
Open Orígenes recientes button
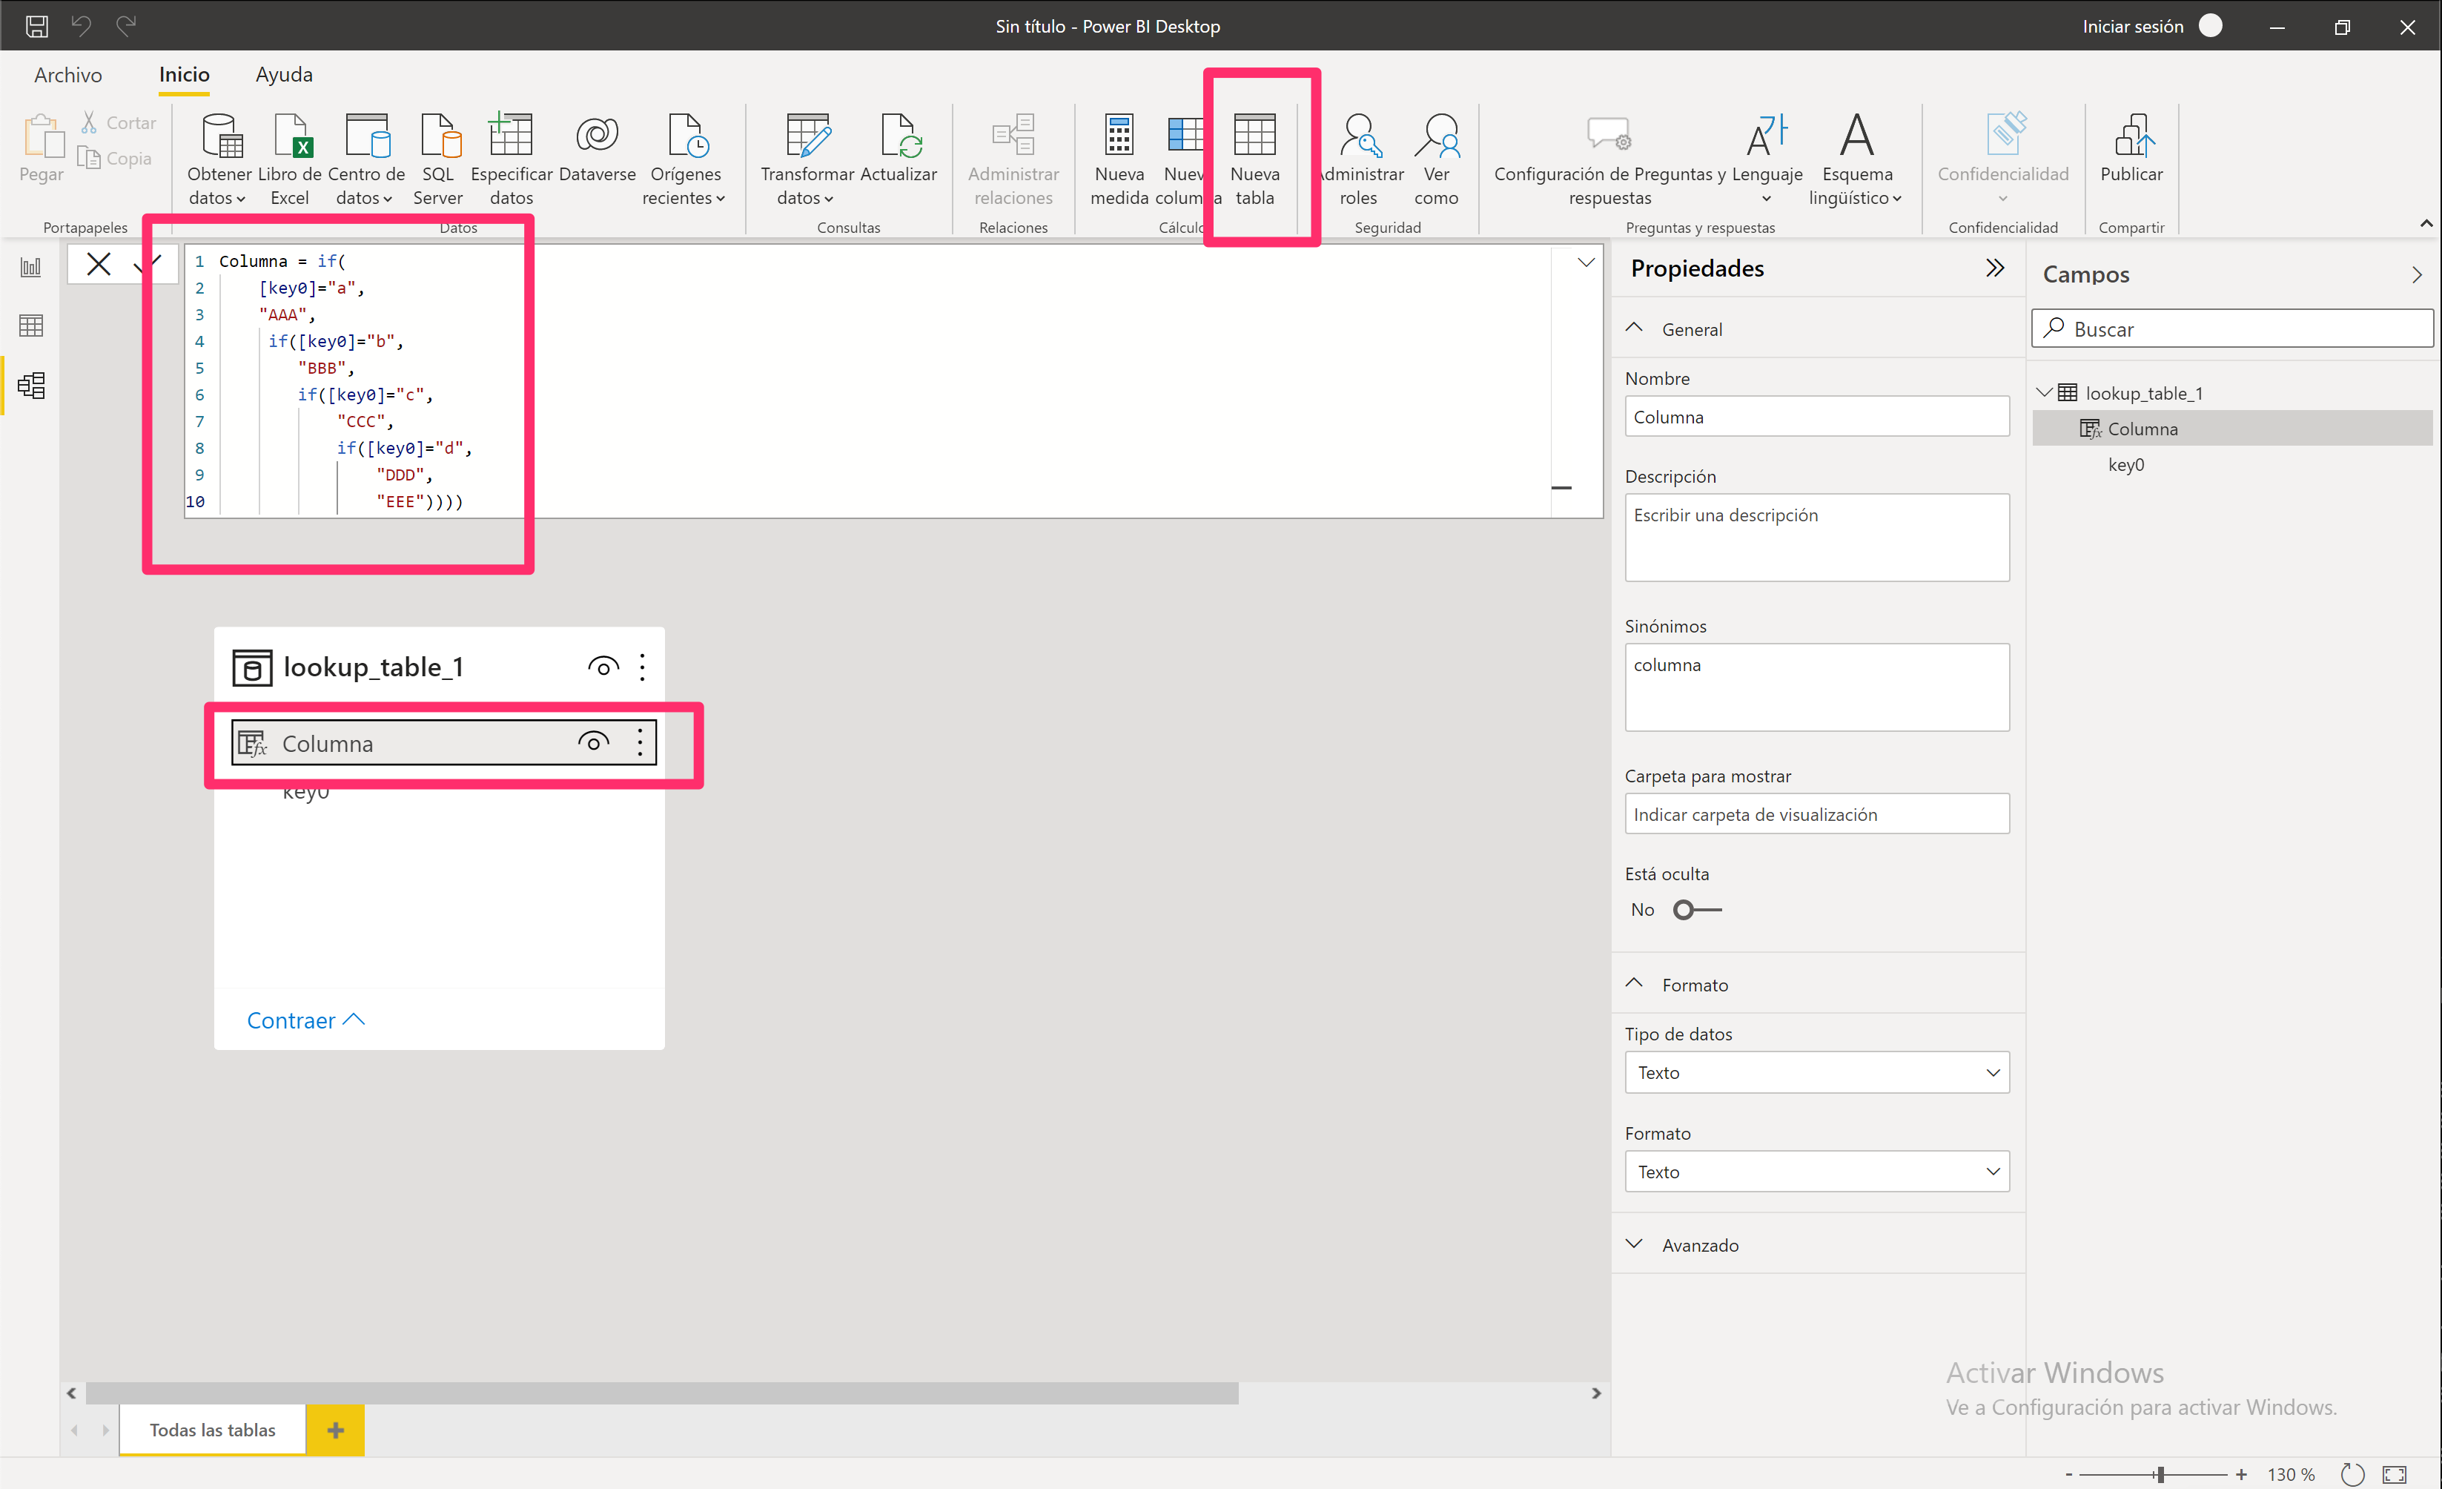pyautogui.click(x=685, y=159)
